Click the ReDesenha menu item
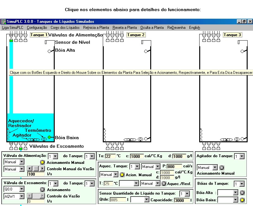 pos(176,28)
